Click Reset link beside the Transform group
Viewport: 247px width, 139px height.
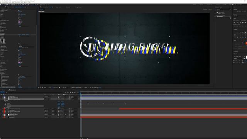[x=59, y=107]
